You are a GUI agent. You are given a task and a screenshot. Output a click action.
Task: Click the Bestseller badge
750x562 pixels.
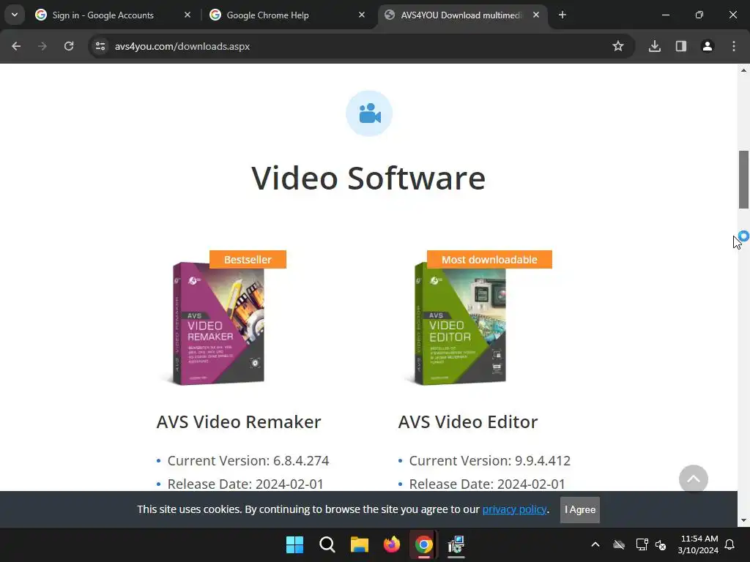(248, 260)
